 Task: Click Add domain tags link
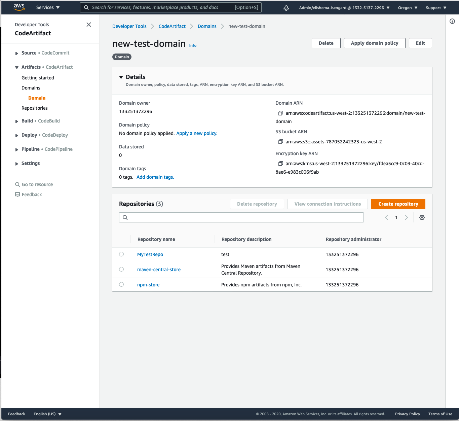[155, 177]
